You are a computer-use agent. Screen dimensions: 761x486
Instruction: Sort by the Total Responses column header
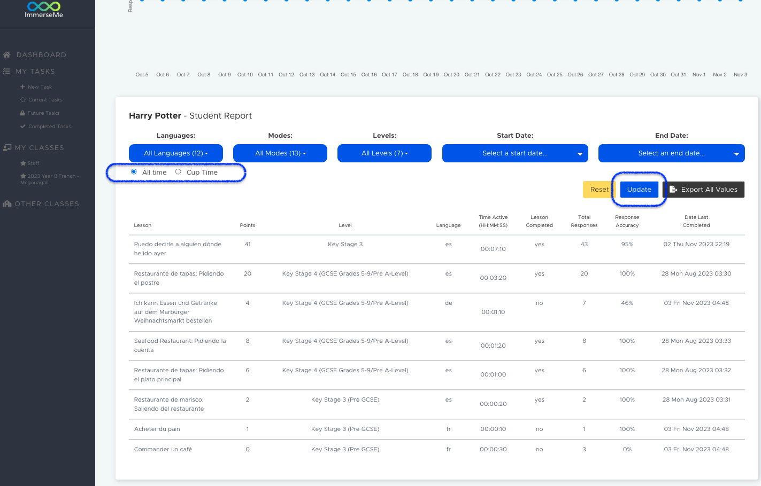584,221
